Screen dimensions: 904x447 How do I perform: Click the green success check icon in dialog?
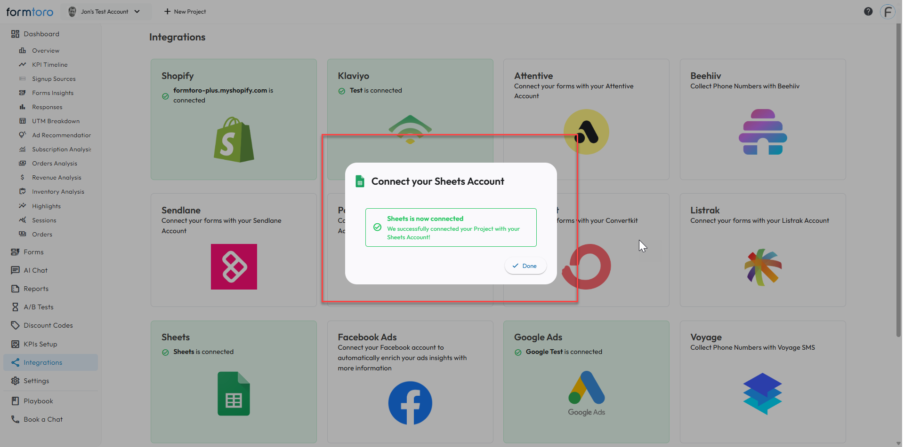click(x=377, y=227)
